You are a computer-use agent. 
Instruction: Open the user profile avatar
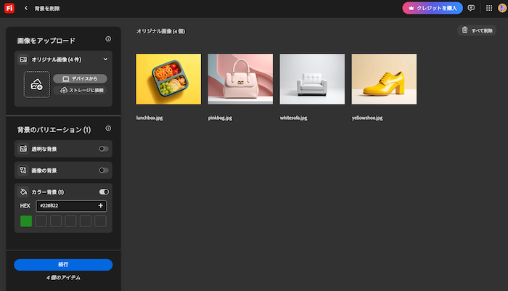point(501,8)
